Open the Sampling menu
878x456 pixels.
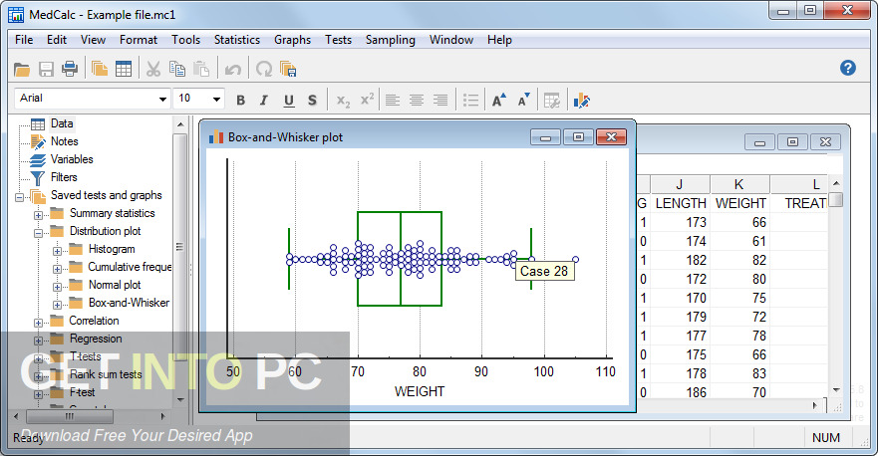(391, 40)
